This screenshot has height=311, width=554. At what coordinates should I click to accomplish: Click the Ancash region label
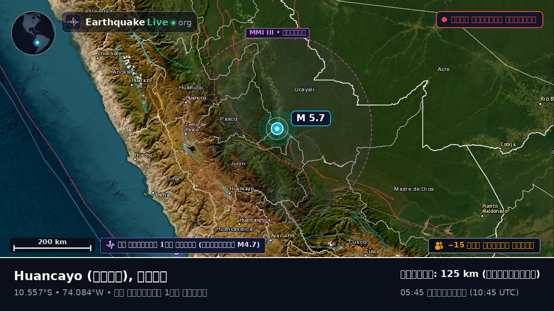(122, 72)
